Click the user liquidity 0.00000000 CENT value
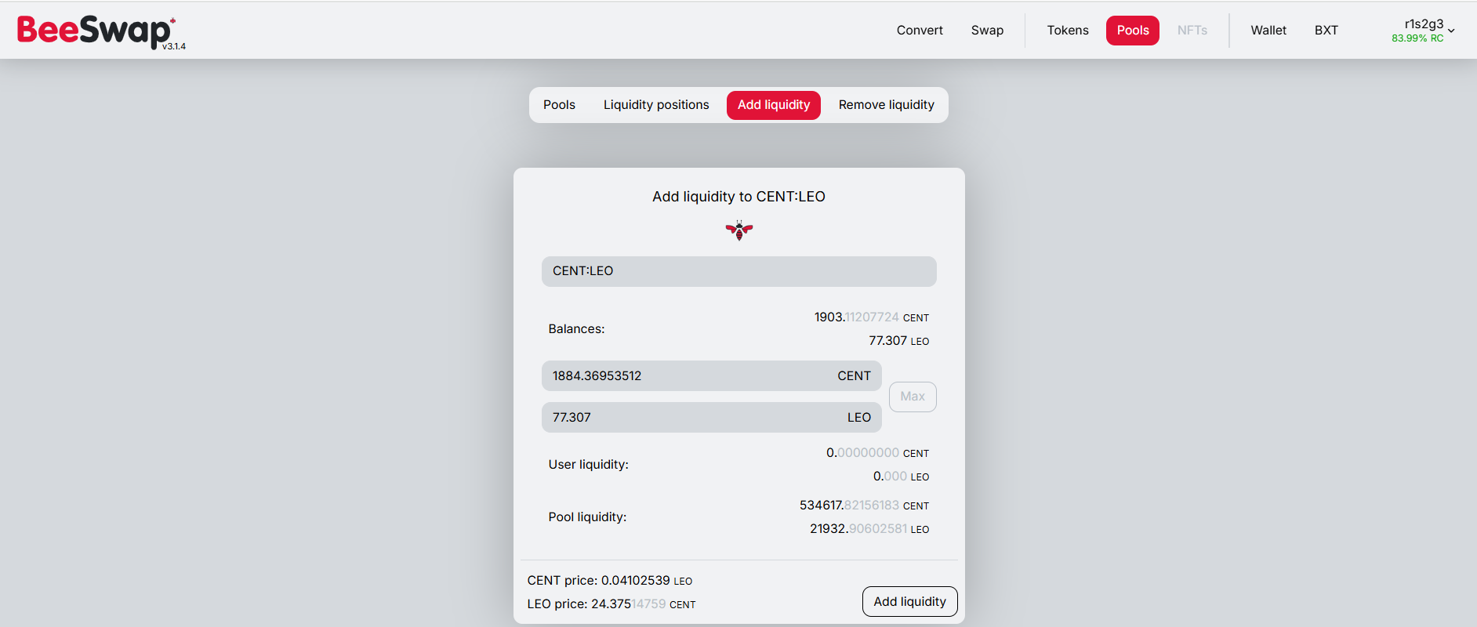This screenshot has width=1477, height=627. pyautogui.click(x=877, y=453)
